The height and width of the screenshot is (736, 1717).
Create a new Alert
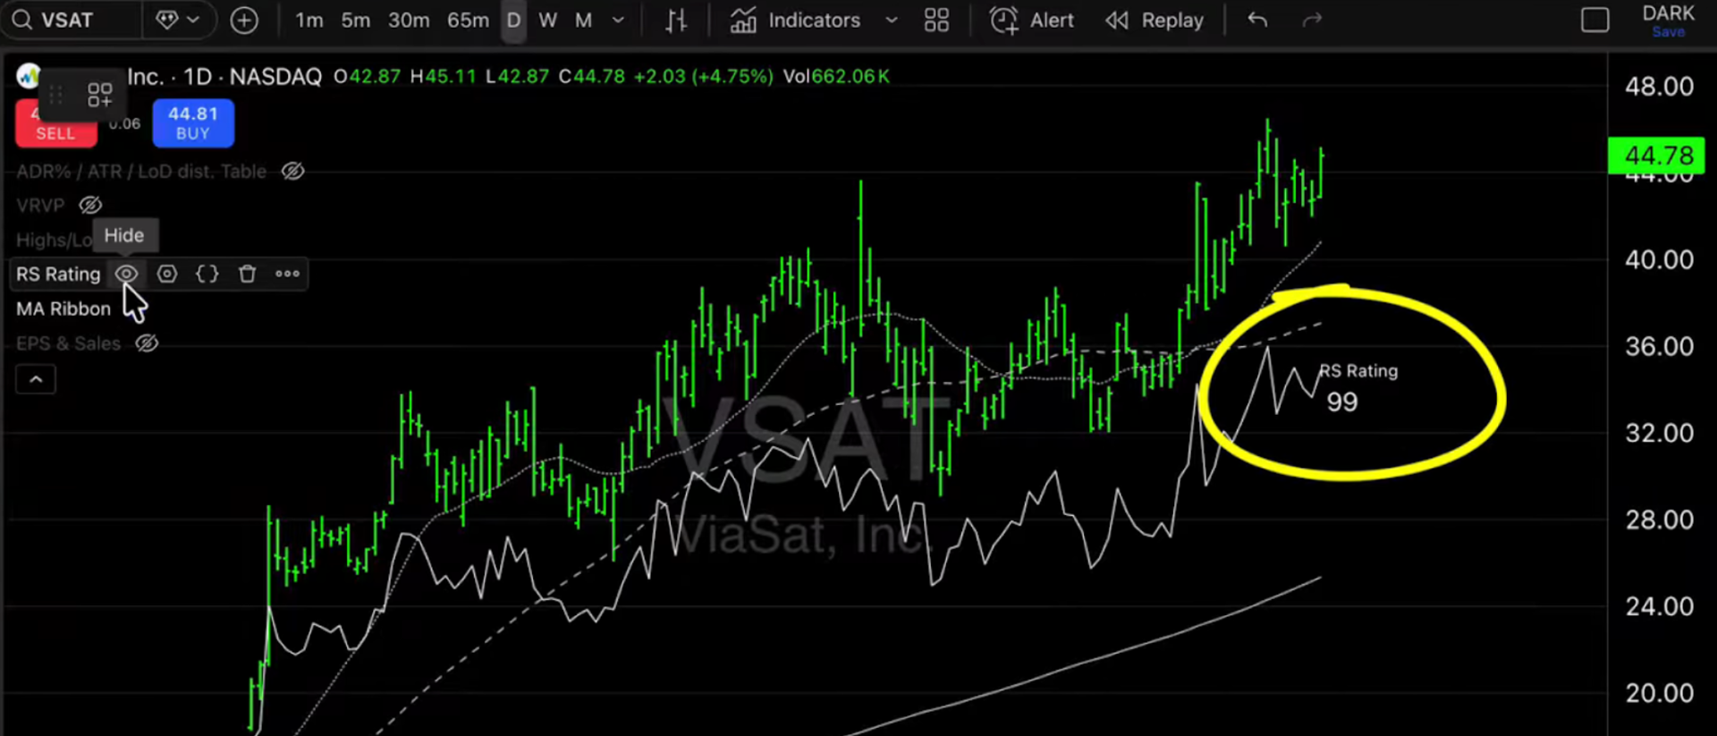pos(1032,20)
